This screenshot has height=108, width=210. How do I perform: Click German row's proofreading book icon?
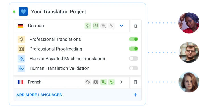96,26
